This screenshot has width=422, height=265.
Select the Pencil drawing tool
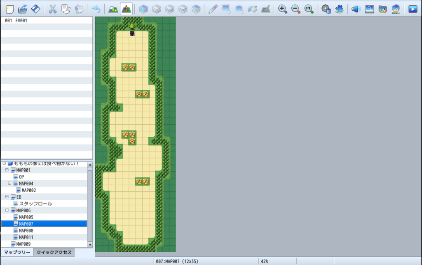point(213,9)
